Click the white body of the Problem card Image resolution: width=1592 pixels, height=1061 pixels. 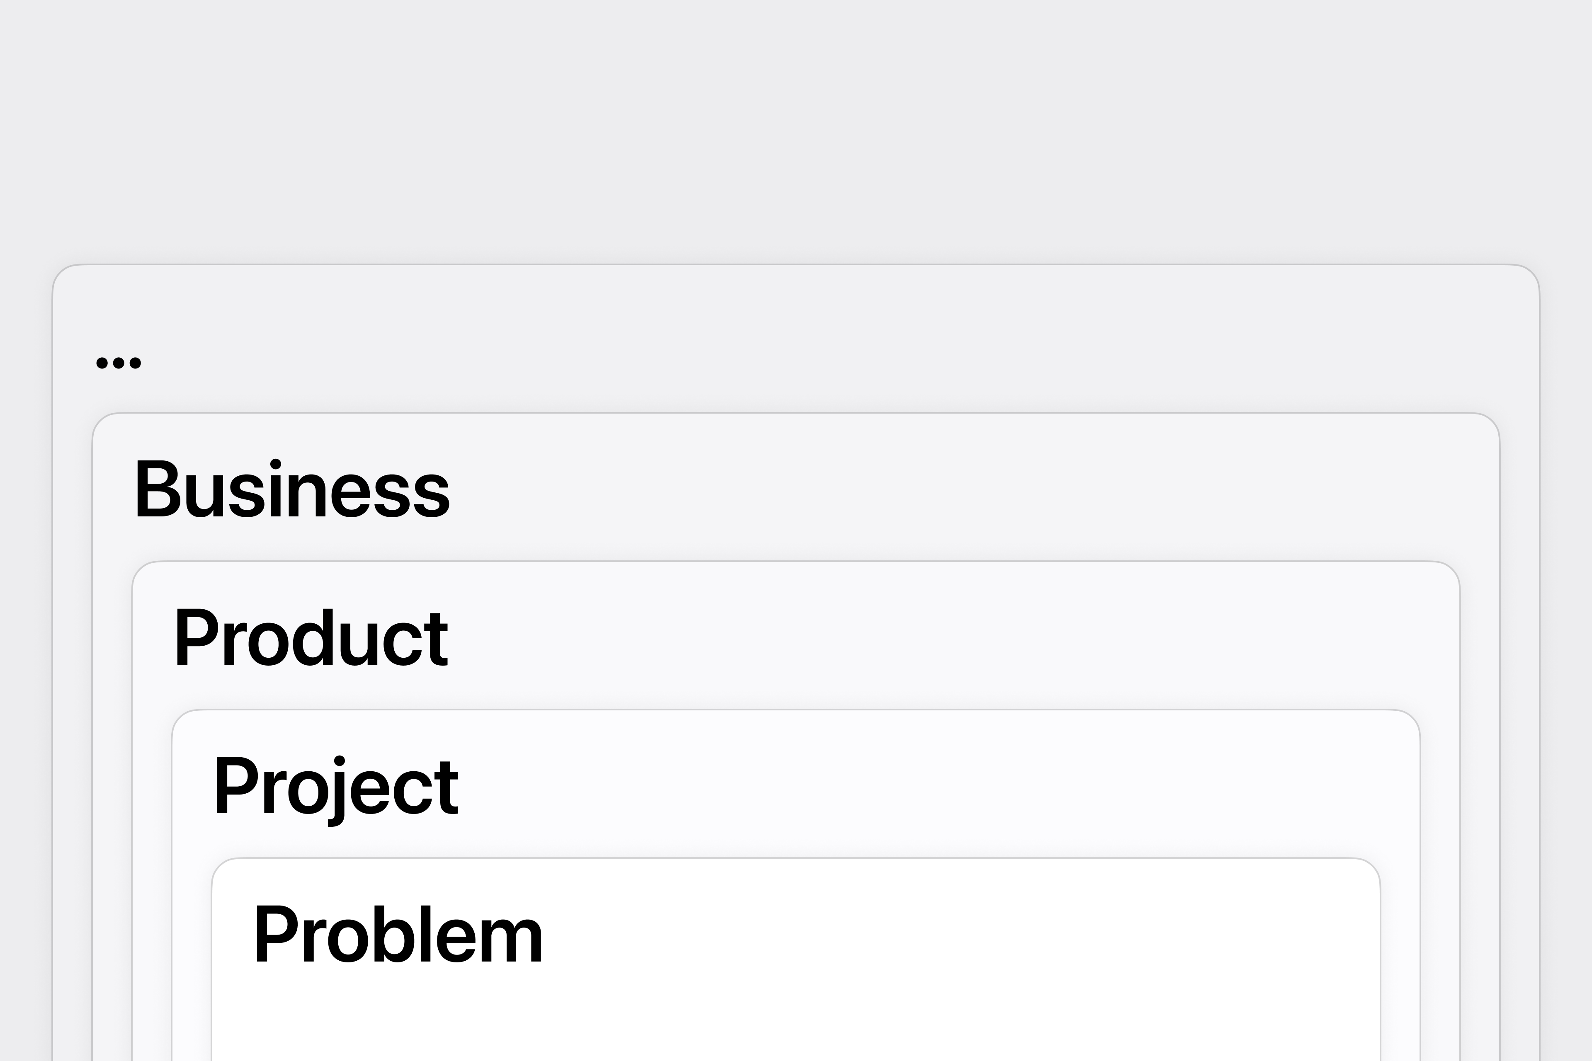[796, 1015]
